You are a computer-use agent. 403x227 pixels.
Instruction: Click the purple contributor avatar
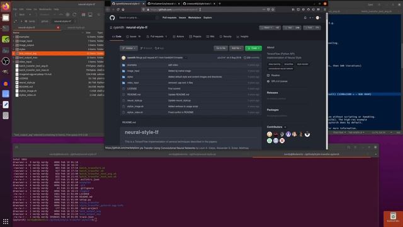click(x=288, y=134)
